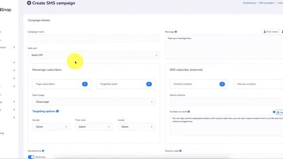Open the Select page dropdown
The width and height of the screenshot is (283, 159).
(x=94, y=102)
